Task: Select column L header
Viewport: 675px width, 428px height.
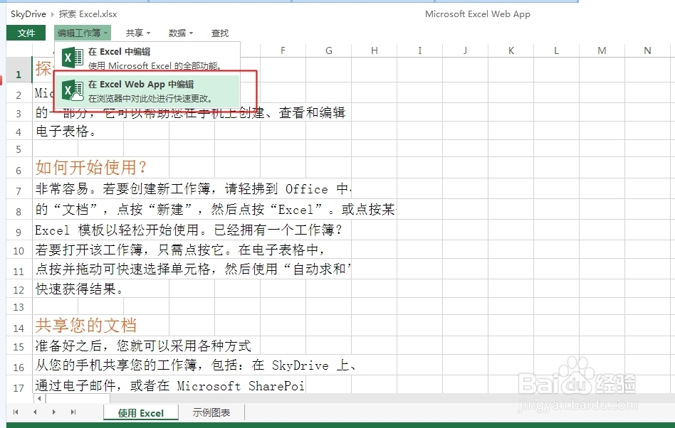Action: (x=557, y=50)
